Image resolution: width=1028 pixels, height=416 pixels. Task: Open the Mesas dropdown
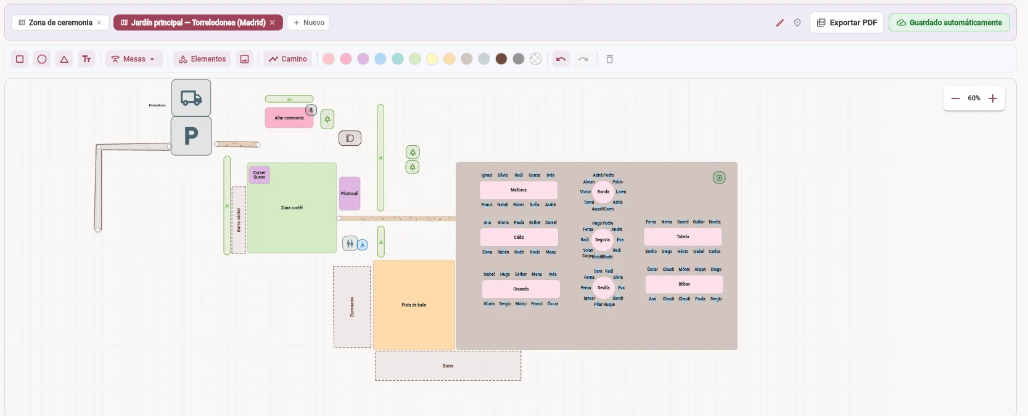(134, 59)
